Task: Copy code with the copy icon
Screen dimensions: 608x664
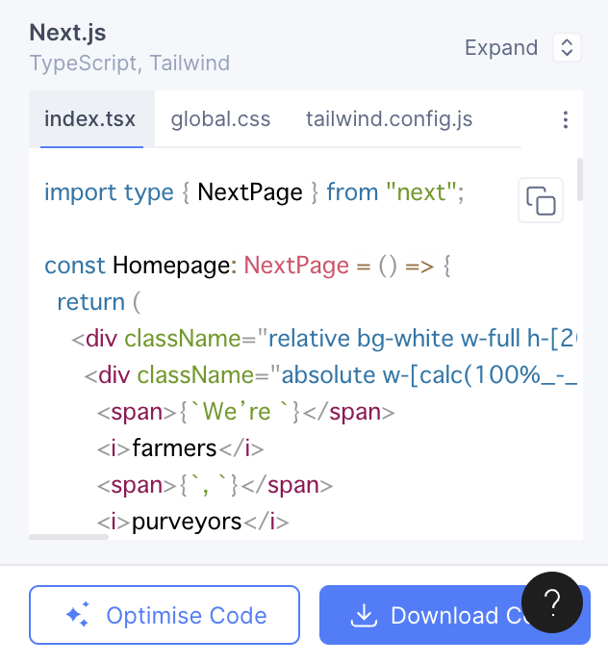Action: [x=541, y=200]
